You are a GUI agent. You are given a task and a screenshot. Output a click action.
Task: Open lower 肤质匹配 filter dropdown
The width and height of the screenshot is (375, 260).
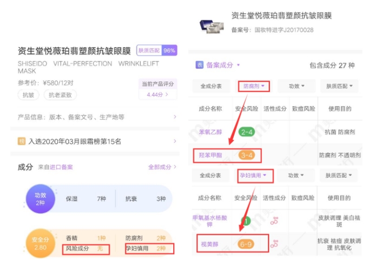point(338,175)
